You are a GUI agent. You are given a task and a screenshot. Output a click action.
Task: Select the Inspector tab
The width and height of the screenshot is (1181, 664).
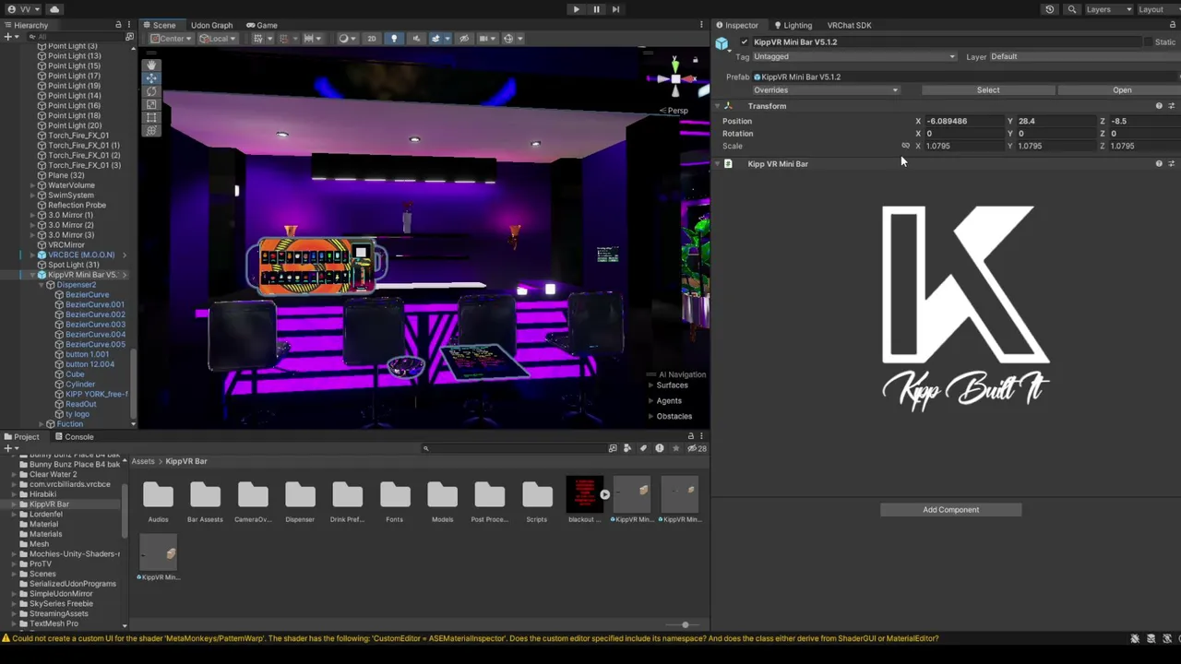coord(736,25)
